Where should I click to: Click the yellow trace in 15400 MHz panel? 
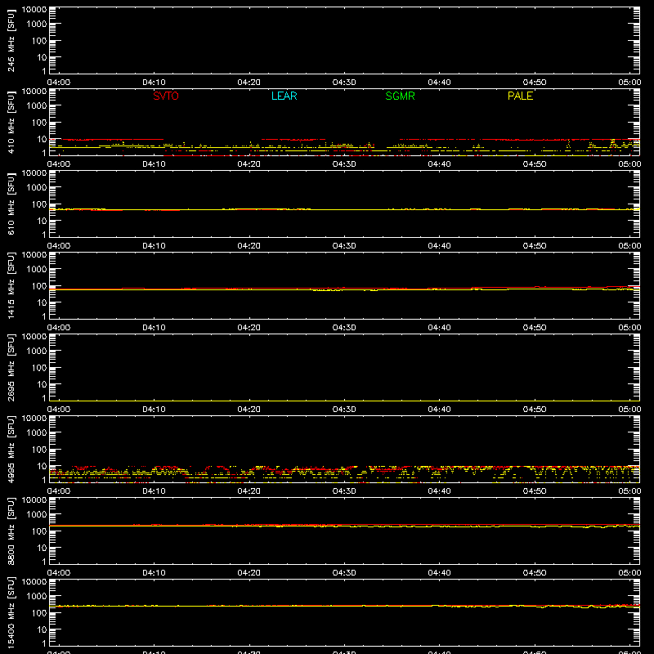[344, 606]
